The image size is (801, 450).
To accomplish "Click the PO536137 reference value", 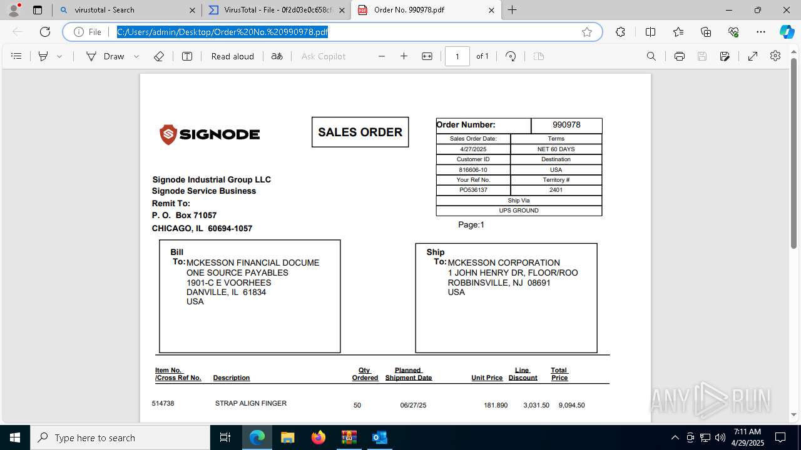I will coord(473,190).
